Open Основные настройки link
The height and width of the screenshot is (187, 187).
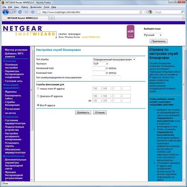coord(11,66)
